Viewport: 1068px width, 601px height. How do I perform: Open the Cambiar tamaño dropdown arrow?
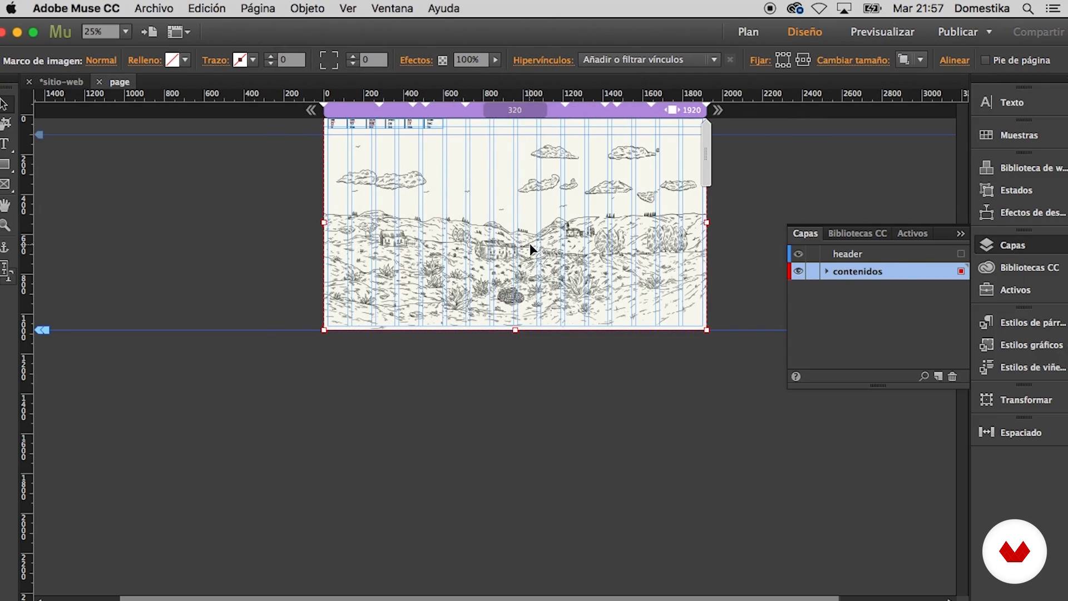click(x=920, y=60)
